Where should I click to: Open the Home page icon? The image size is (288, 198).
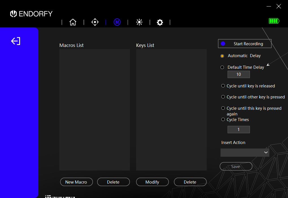click(73, 22)
